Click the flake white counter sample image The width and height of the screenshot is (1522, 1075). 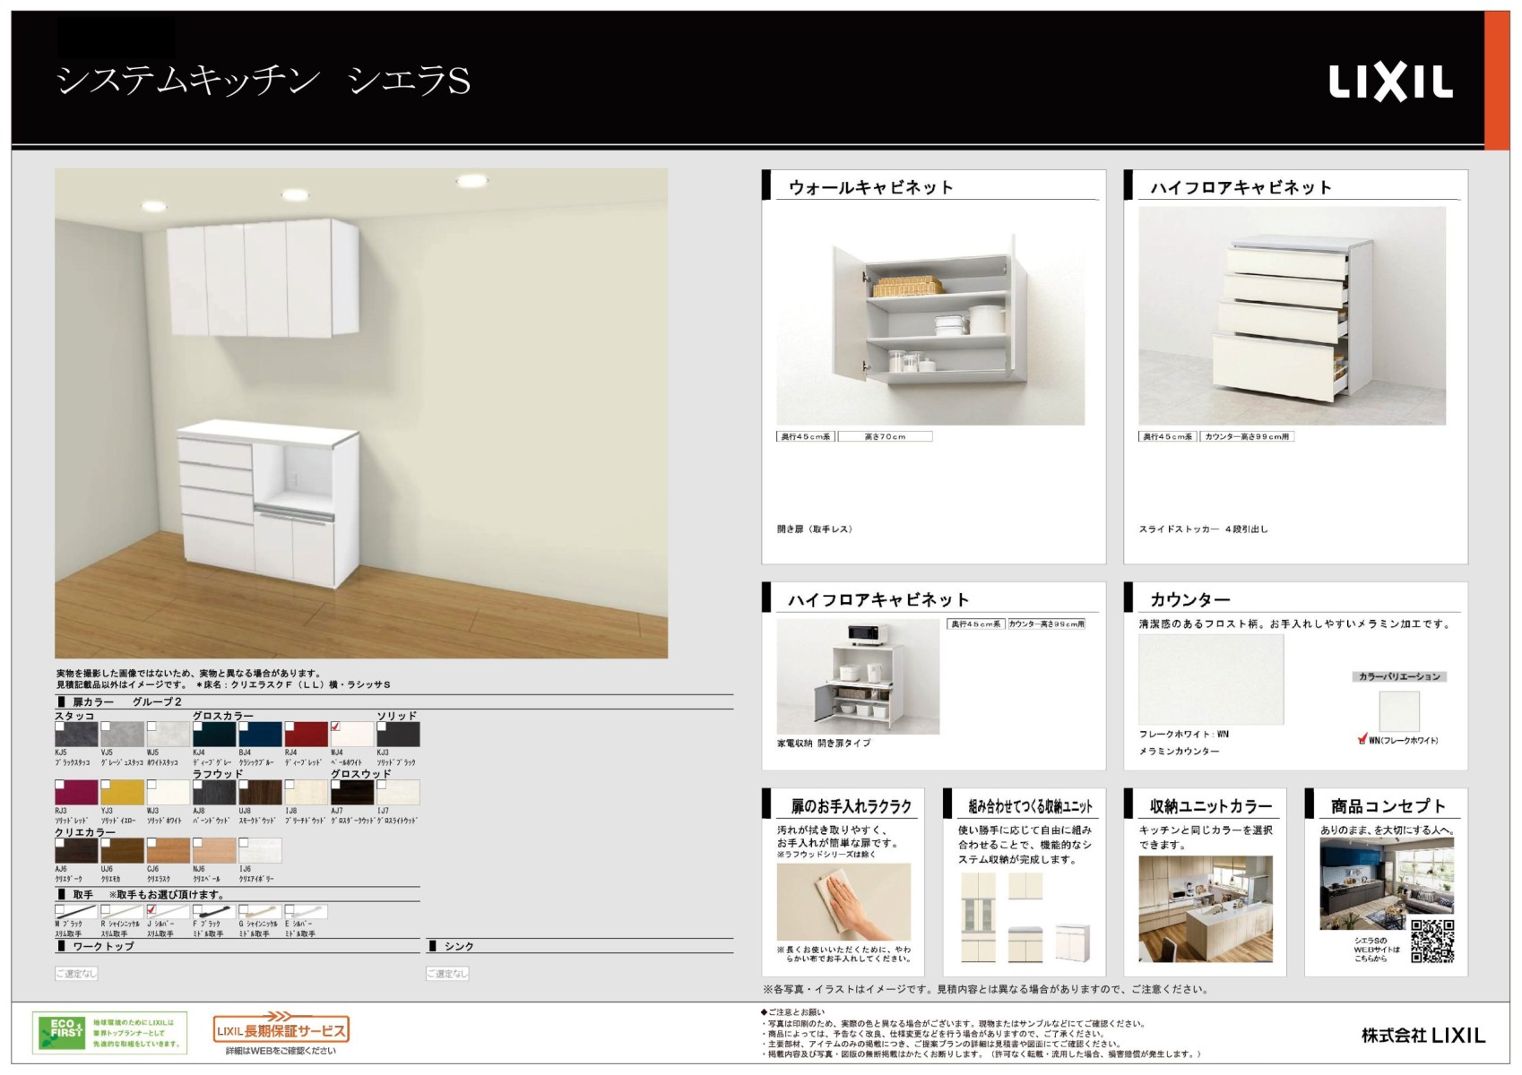click(1211, 680)
